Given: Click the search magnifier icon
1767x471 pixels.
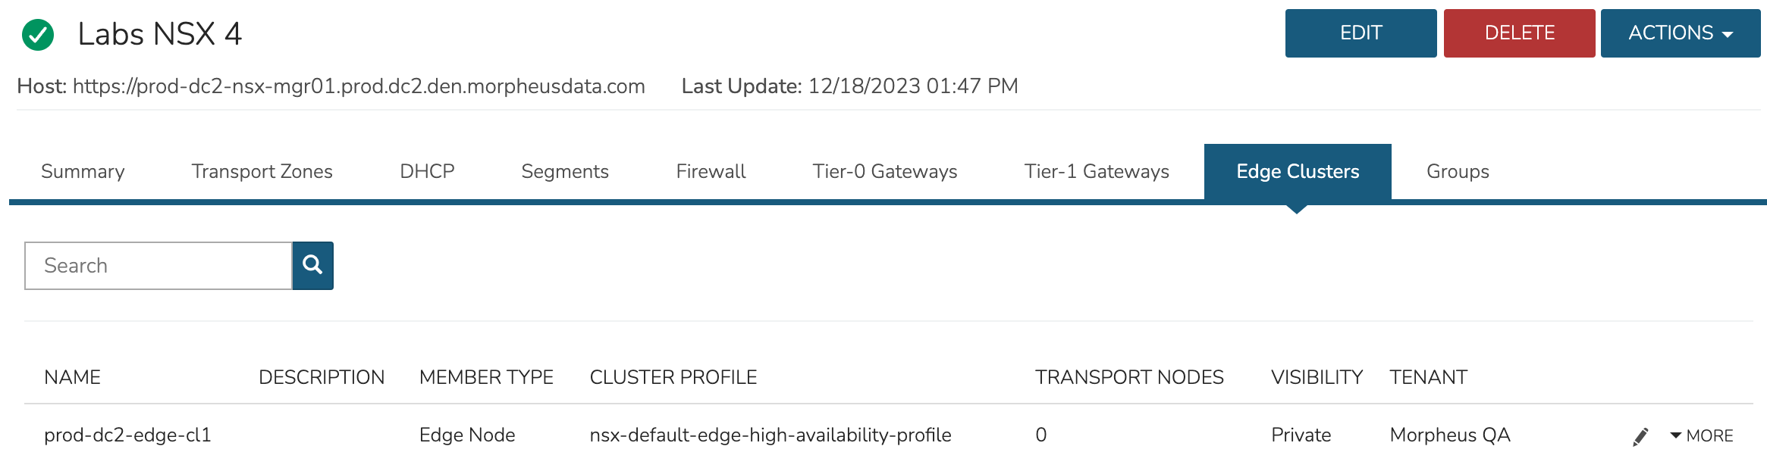Looking at the screenshot, I should [312, 265].
